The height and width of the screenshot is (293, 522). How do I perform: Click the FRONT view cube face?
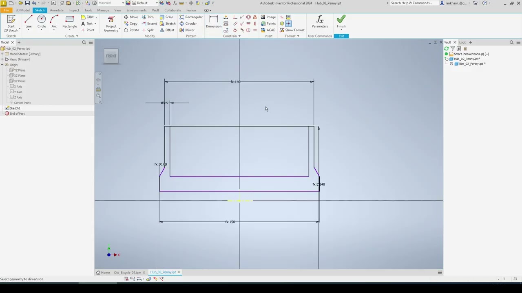tap(111, 56)
